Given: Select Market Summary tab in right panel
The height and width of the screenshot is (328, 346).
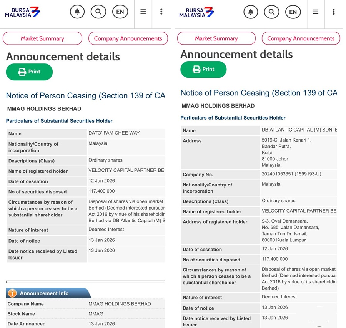Looking at the screenshot, I should (216, 38).
